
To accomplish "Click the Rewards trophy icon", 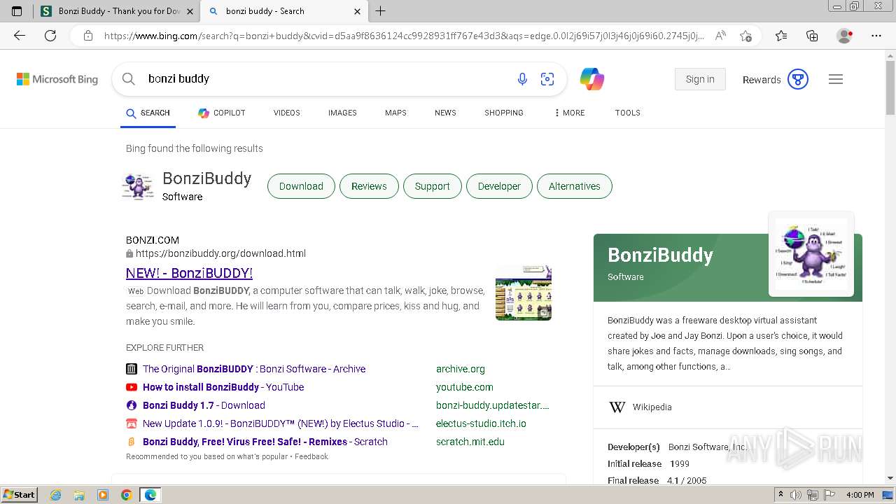I will pyautogui.click(x=798, y=79).
